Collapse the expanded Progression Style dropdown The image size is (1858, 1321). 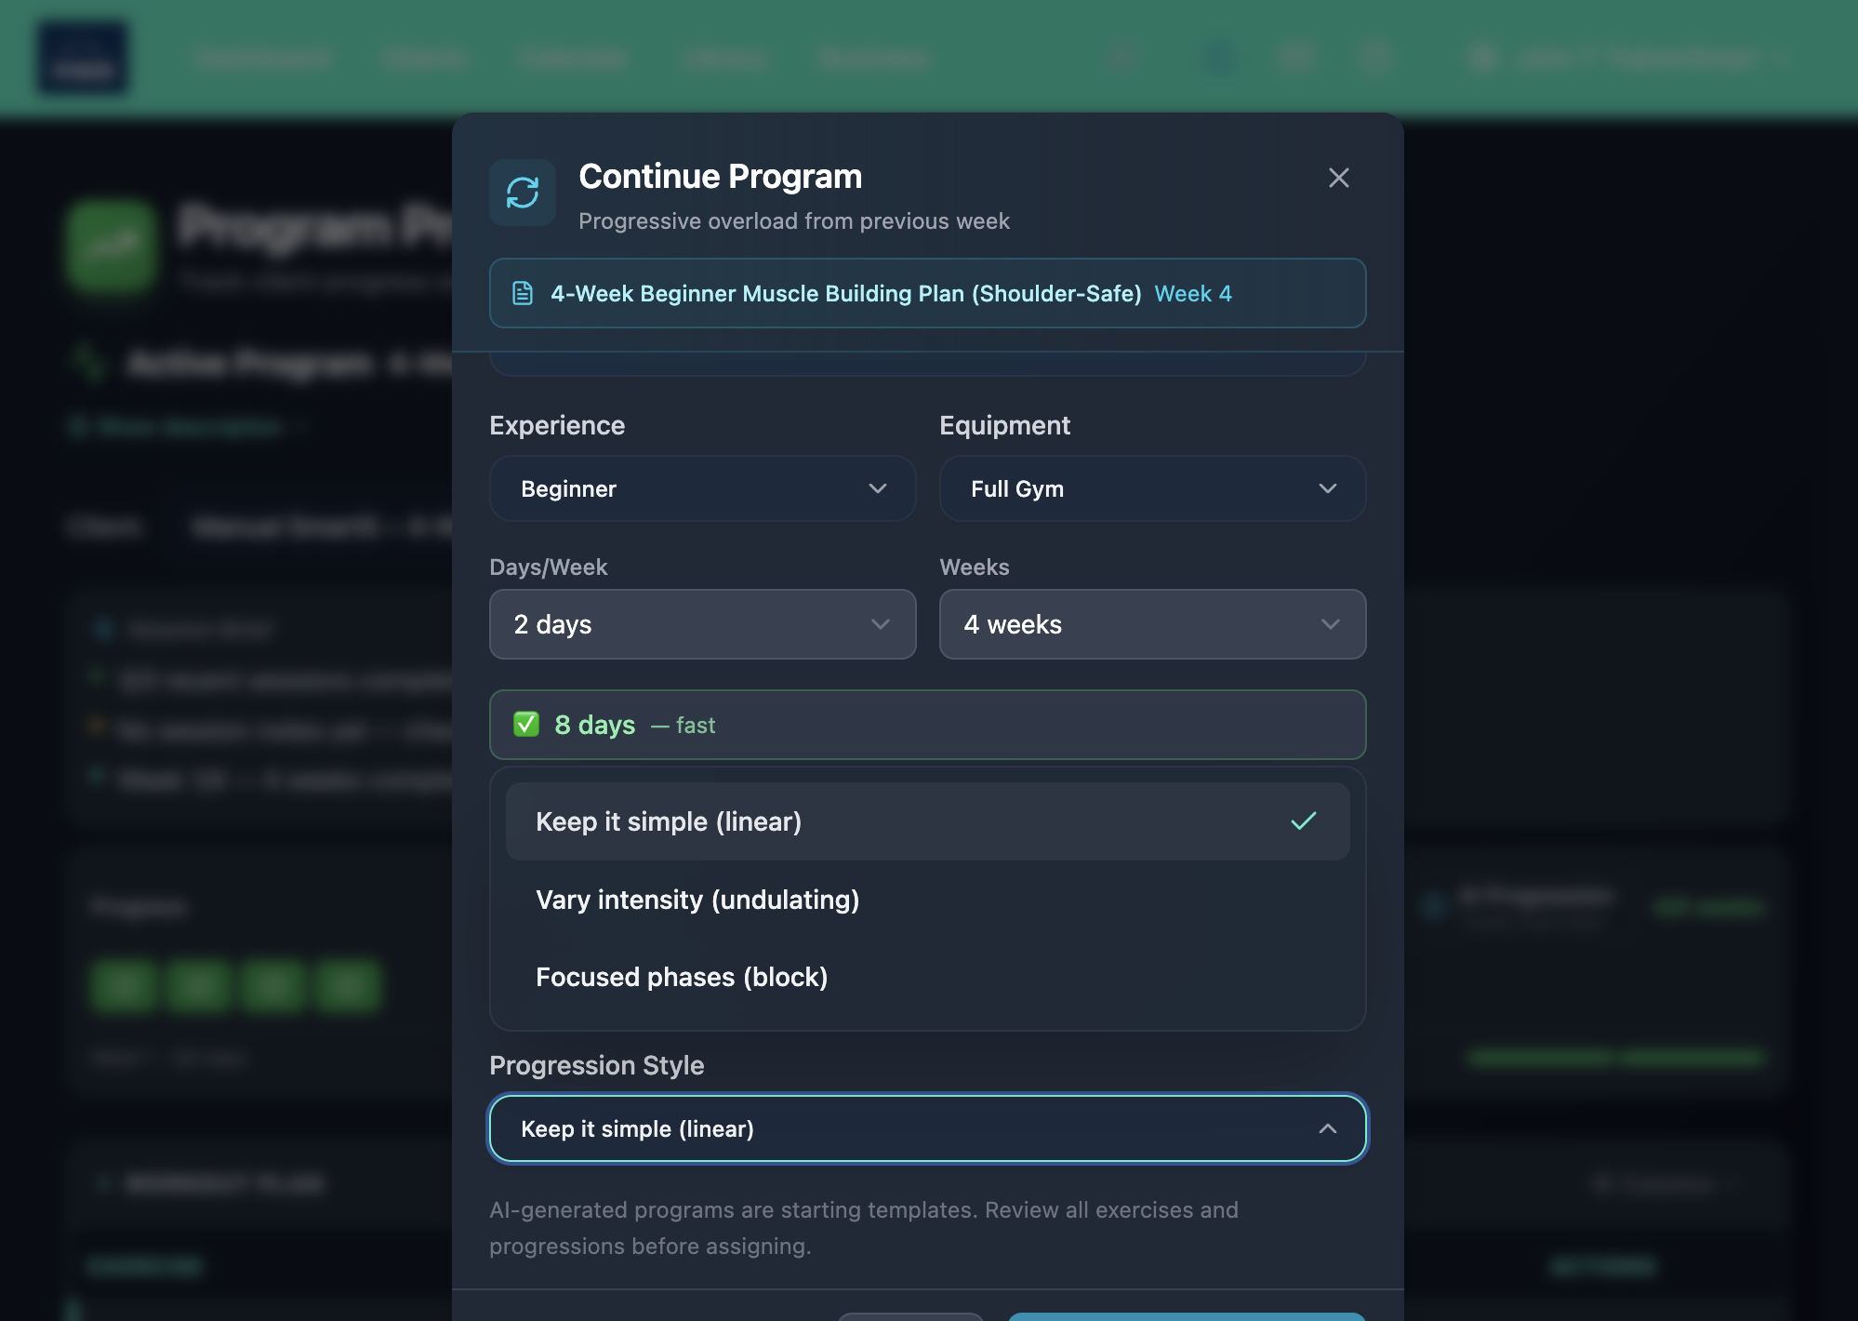pos(1328,1128)
